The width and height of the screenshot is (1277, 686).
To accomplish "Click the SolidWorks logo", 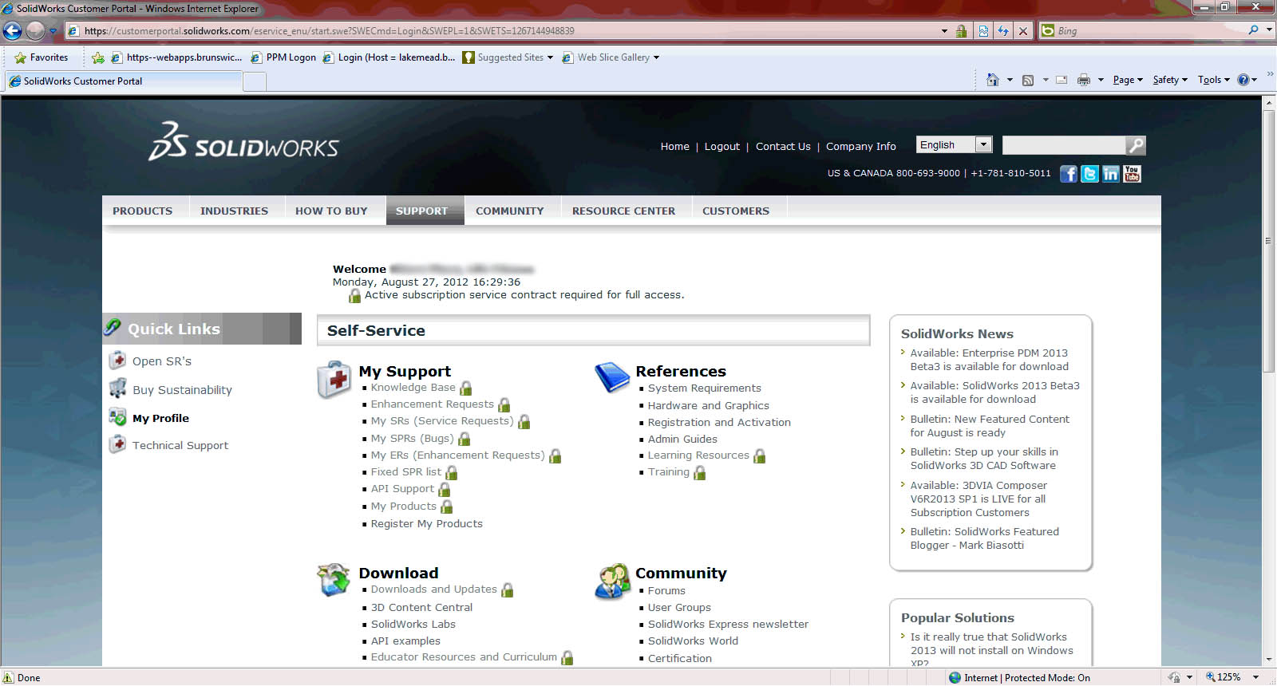I will (x=243, y=142).
